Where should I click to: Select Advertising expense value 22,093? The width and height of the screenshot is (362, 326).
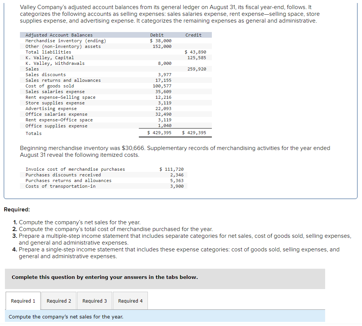[163, 109]
